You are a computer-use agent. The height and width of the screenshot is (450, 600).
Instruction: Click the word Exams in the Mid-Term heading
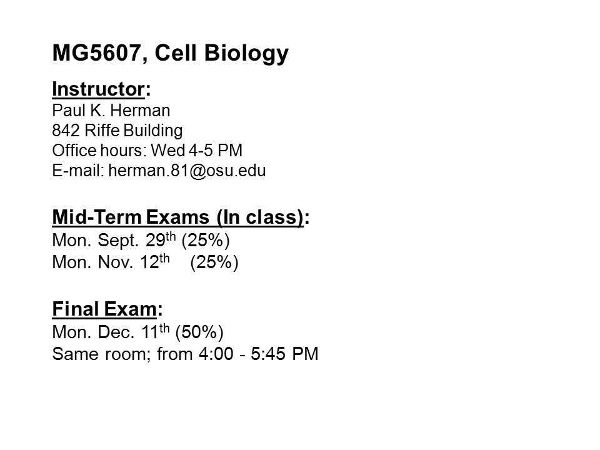click(x=177, y=217)
